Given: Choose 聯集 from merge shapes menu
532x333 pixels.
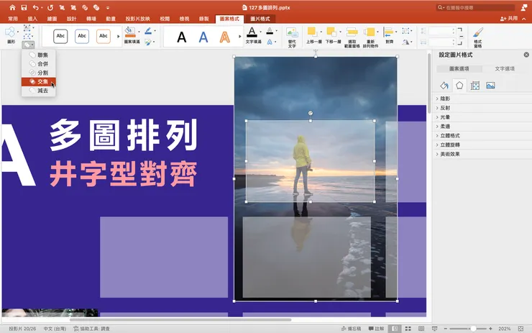Looking at the screenshot, I should pos(38,55).
